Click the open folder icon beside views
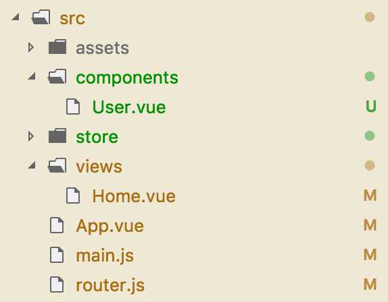 coord(57,165)
